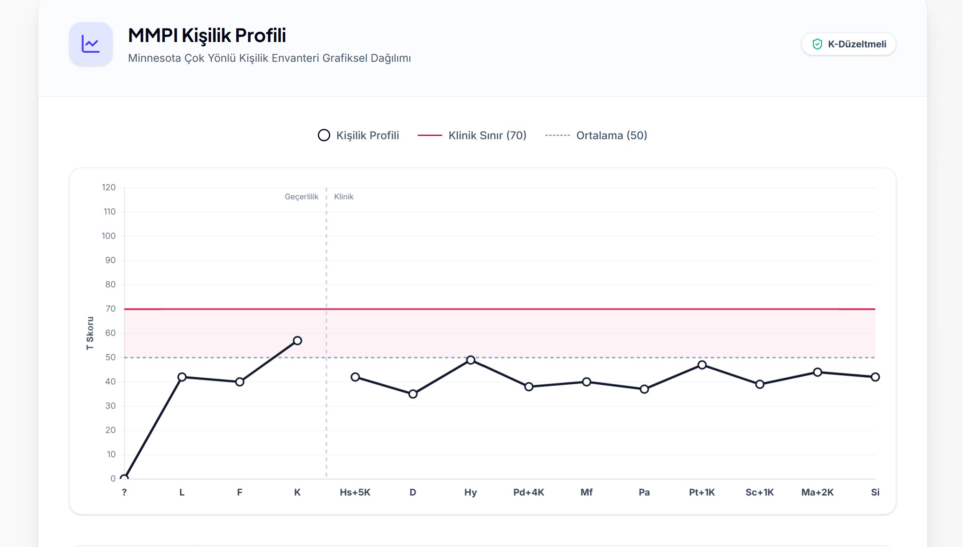Click the Hs+5K axis label

355,492
